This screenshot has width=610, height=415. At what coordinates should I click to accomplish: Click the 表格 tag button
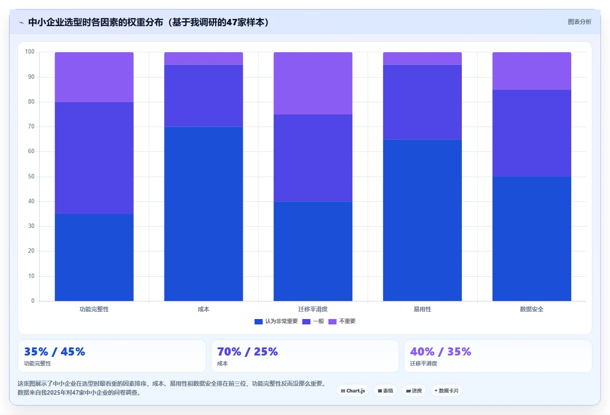pyautogui.click(x=385, y=391)
